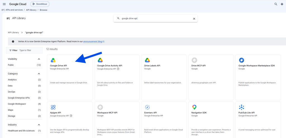Click the magnifier icon inside search box
Image resolution: width=286 pixels, height=138 pixels.
[118, 18]
